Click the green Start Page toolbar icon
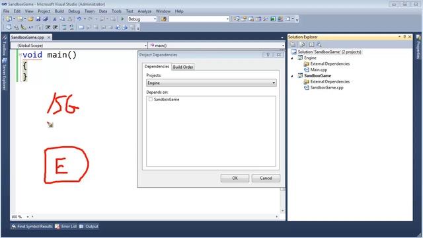The width and height of the screenshot is (423, 238). 273,19
